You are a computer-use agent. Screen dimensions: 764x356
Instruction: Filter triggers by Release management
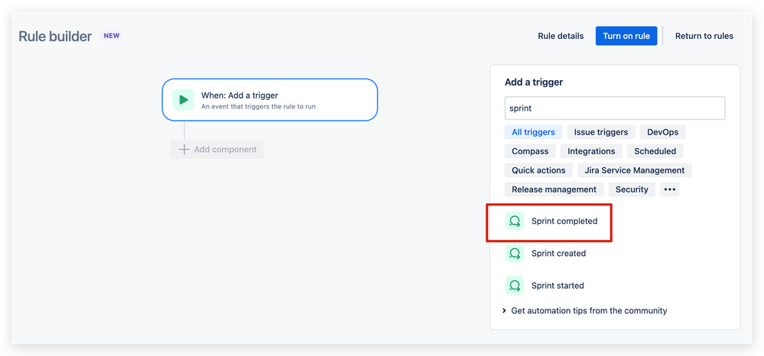click(554, 189)
